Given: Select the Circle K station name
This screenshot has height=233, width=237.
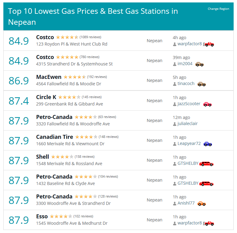Looking at the screenshot, I should pos(46,97).
